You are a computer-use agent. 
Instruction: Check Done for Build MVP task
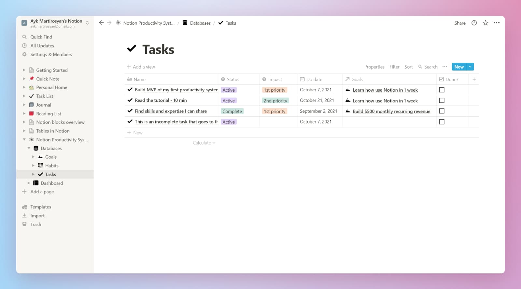[442, 90]
